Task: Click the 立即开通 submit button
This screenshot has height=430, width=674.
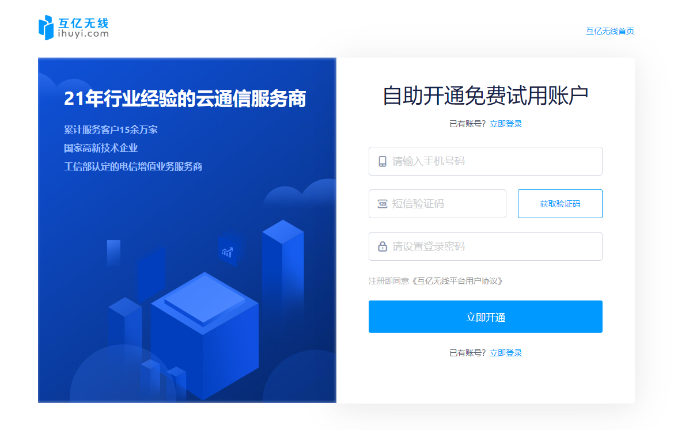Action: click(485, 317)
